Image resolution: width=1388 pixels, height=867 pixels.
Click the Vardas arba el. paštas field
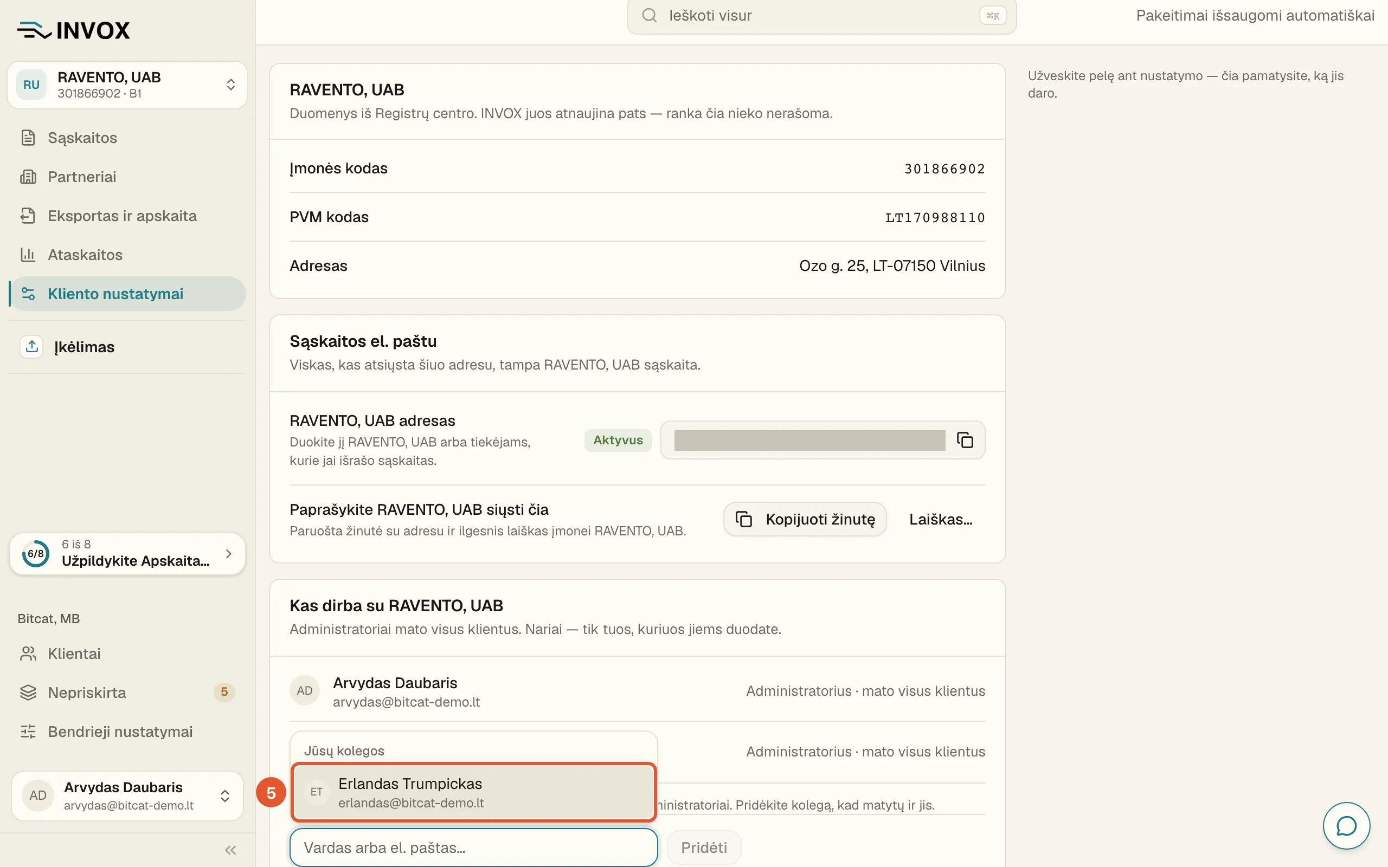tap(474, 847)
